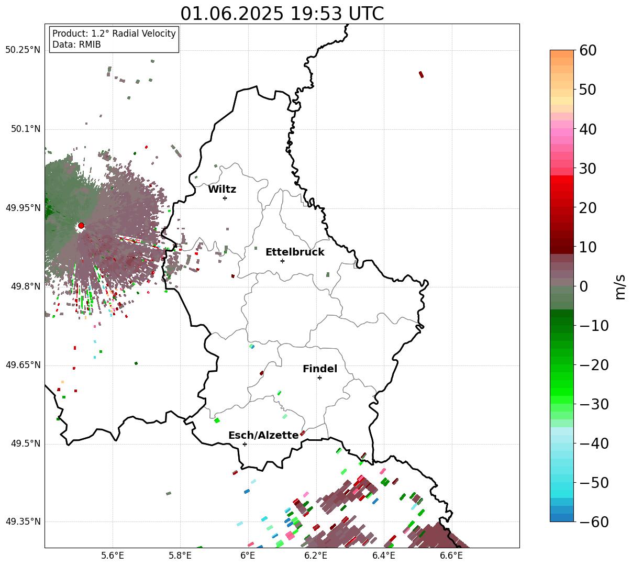
Task: Click the Esch/Alzette city label
Action: pyautogui.click(x=263, y=436)
